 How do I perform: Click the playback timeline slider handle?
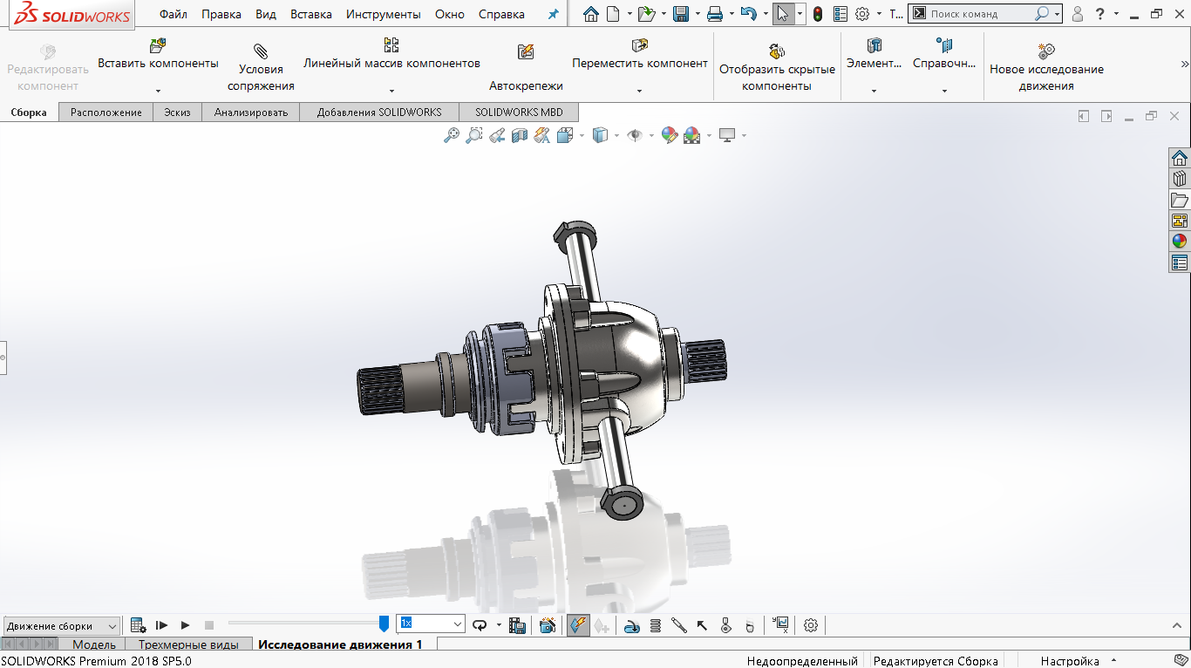coord(384,624)
